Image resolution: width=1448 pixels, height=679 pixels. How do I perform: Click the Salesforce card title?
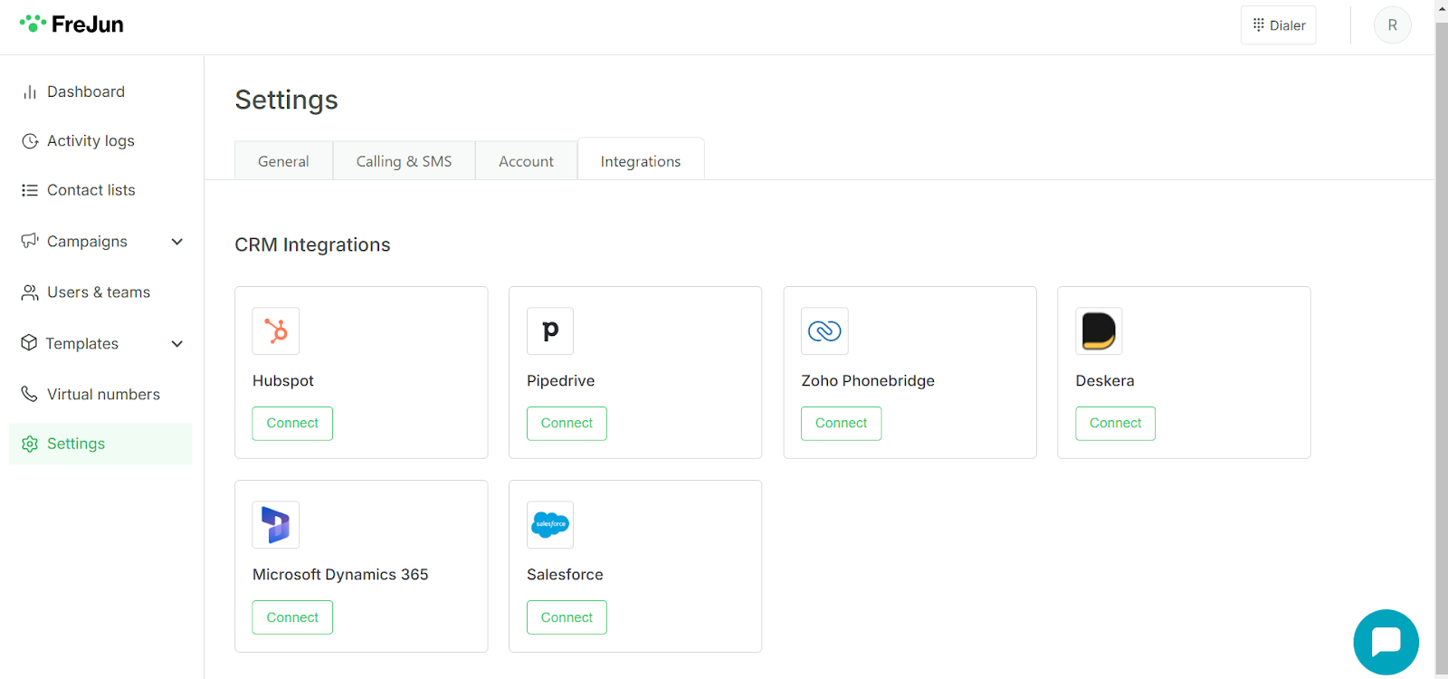pos(565,575)
